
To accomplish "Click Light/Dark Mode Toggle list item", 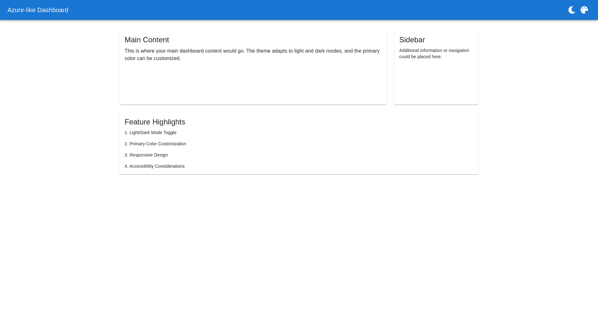I will pyautogui.click(x=150, y=133).
